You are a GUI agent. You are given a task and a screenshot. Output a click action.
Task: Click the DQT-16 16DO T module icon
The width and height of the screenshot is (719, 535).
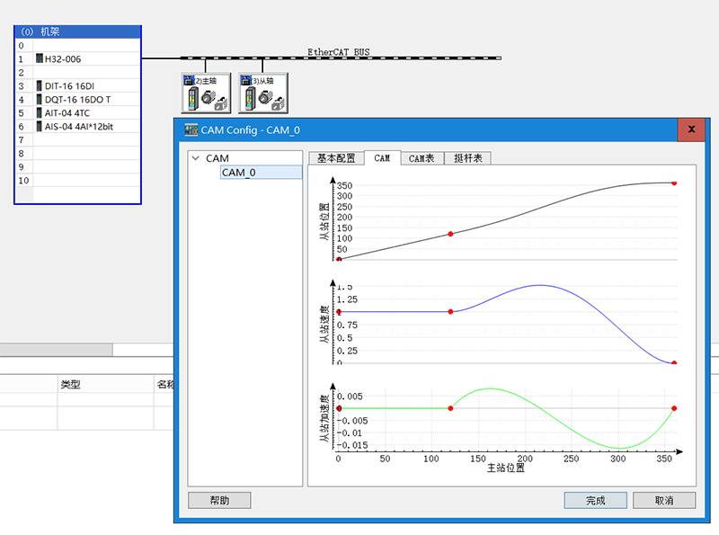[40, 100]
